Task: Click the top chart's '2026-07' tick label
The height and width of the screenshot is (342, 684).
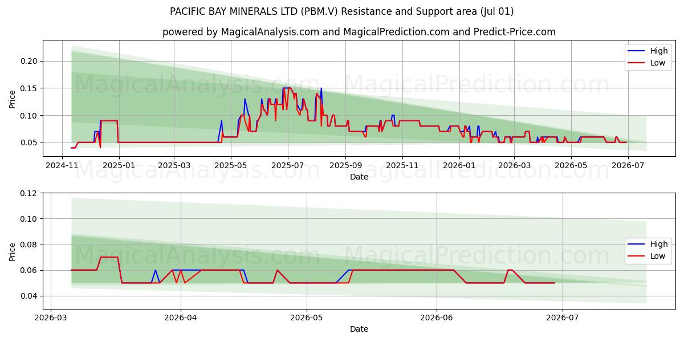Action: (x=628, y=165)
